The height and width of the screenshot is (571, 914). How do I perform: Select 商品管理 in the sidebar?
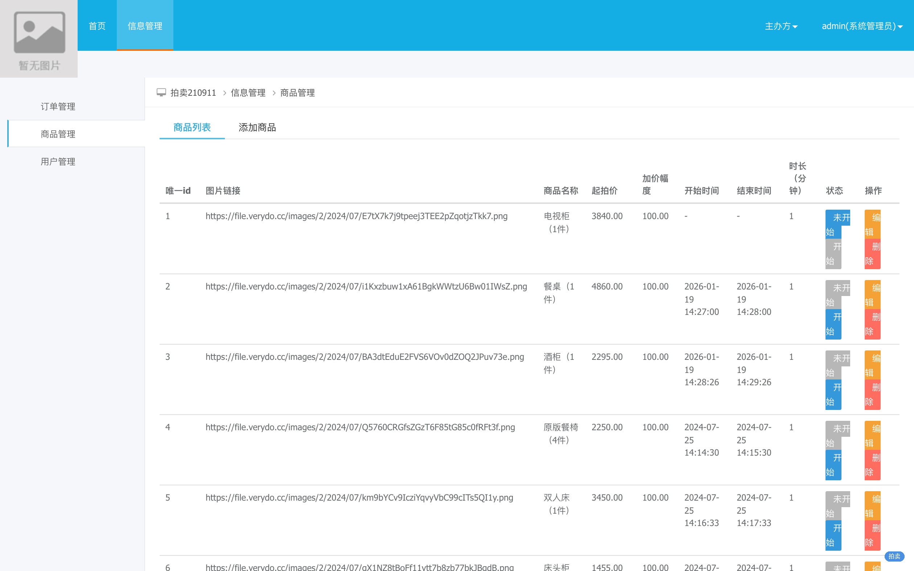point(76,134)
